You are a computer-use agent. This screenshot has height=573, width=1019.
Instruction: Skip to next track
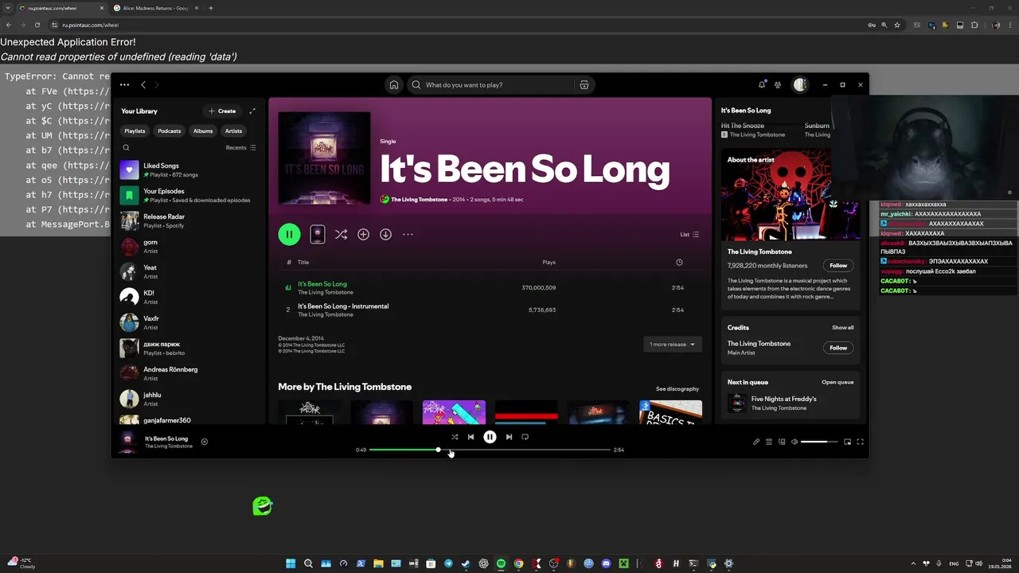click(x=509, y=437)
